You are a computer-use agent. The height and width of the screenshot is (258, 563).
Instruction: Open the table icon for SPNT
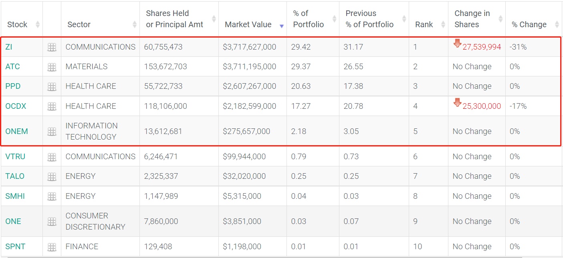click(x=52, y=247)
